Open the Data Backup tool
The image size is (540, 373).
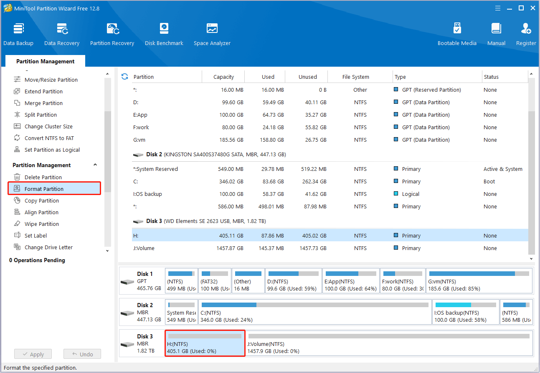point(18,34)
